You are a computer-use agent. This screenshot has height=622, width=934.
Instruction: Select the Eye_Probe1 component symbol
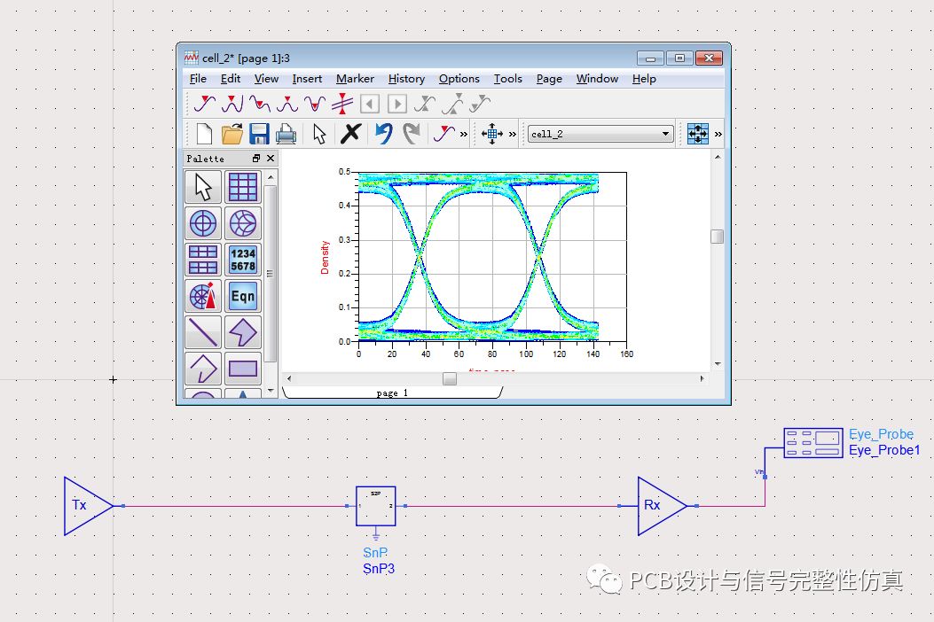pyautogui.click(x=813, y=443)
